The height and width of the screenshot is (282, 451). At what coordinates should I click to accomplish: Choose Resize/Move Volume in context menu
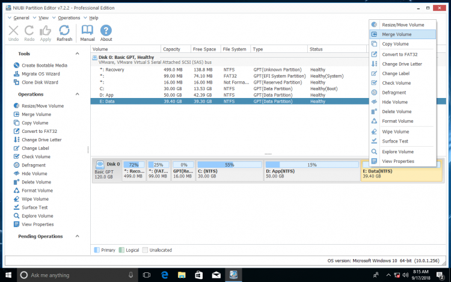(403, 25)
